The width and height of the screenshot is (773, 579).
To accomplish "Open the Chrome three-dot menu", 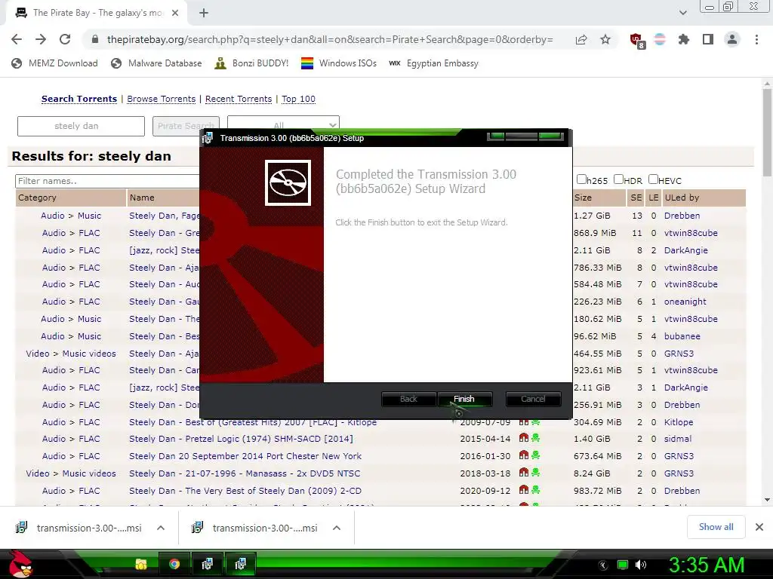I will tap(756, 39).
